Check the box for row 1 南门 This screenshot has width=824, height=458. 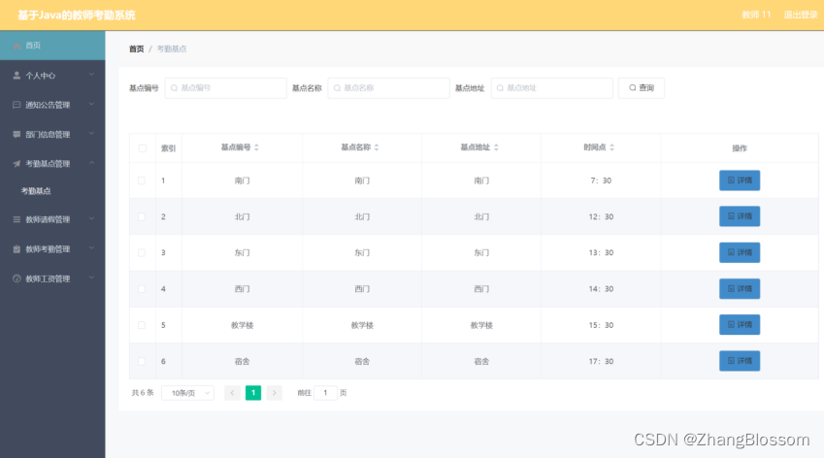click(x=142, y=180)
